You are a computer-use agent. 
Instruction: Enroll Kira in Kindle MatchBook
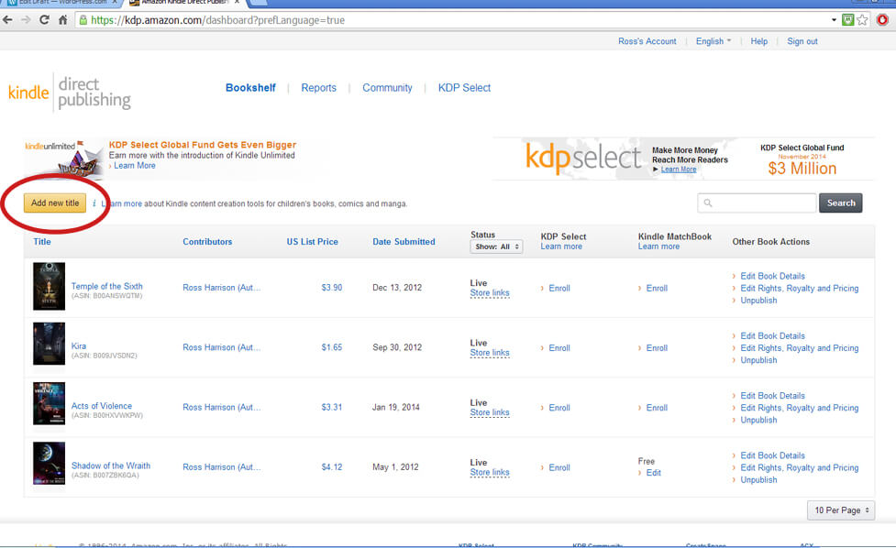pos(657,348)
